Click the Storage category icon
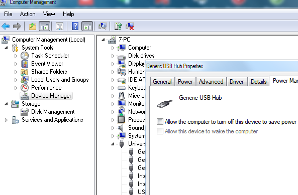The image size is (298, 195). (15, 104)
